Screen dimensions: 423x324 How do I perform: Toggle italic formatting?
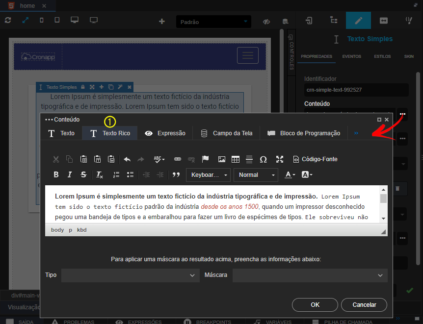point(70,174)
